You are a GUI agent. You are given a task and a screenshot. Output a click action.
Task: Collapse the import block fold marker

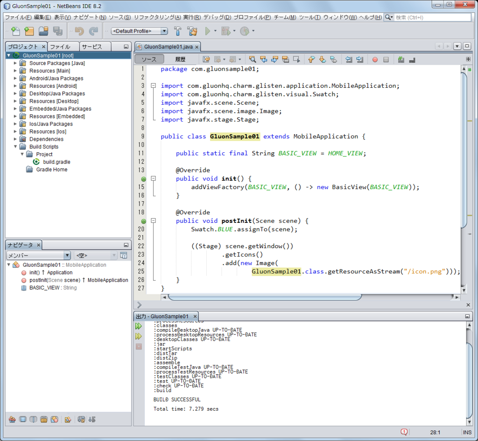(154, 85)
